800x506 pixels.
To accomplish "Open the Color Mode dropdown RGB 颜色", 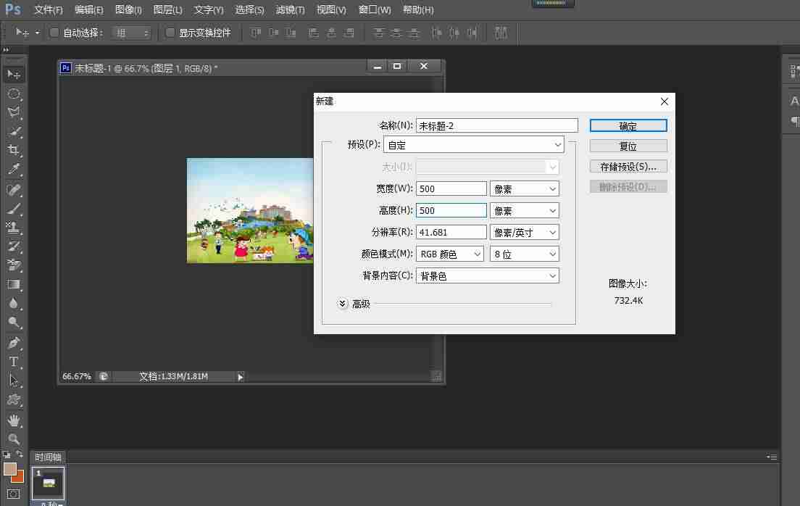I will click(x=450, y=254).
